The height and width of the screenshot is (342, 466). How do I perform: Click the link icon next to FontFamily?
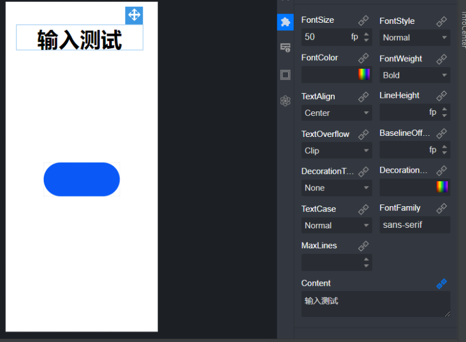click(x=442, y=208)
